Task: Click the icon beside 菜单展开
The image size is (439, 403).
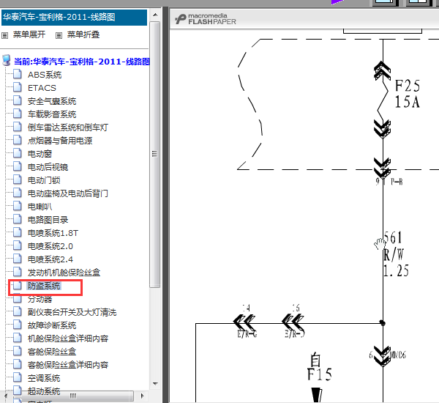Action: tap(5, 36)
